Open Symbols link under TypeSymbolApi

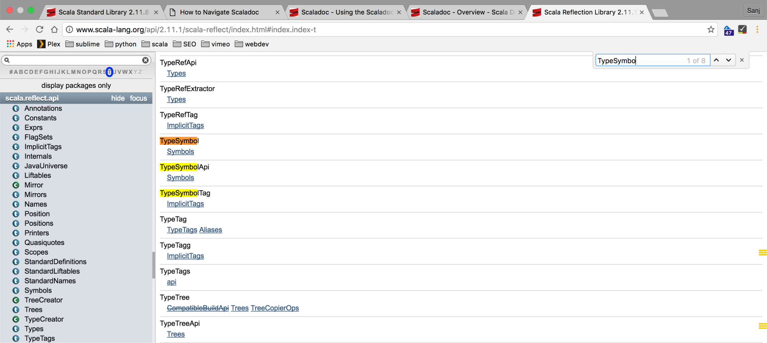point(180,178)
